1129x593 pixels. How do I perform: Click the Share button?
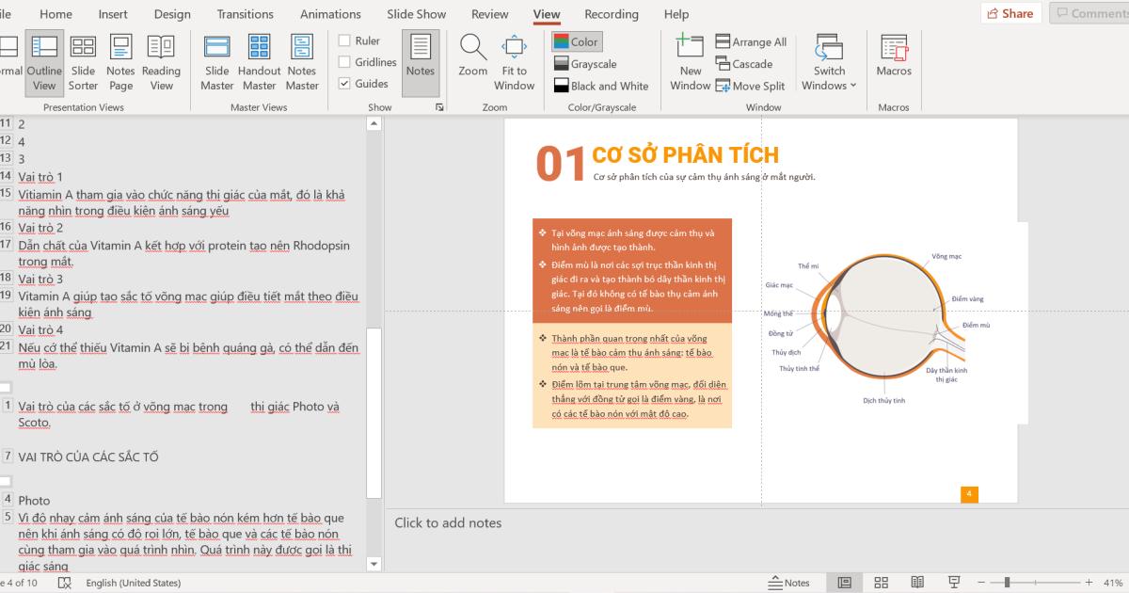pyautogui.click(x=1010, y=13)
